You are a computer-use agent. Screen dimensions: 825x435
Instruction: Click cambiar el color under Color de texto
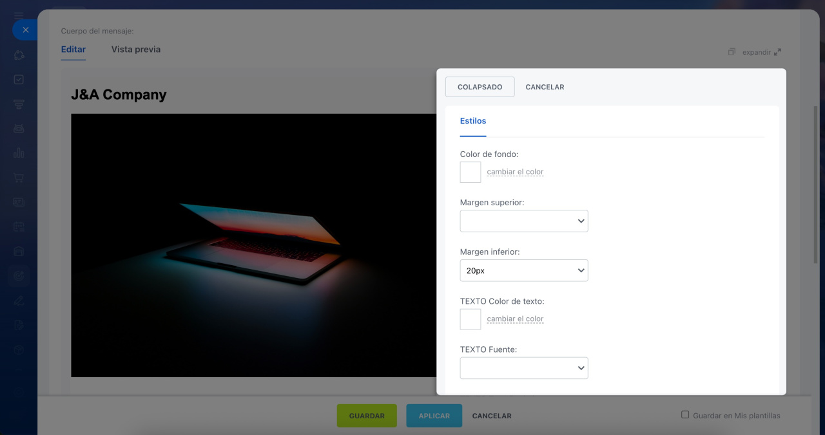click(x=516, y=319)
